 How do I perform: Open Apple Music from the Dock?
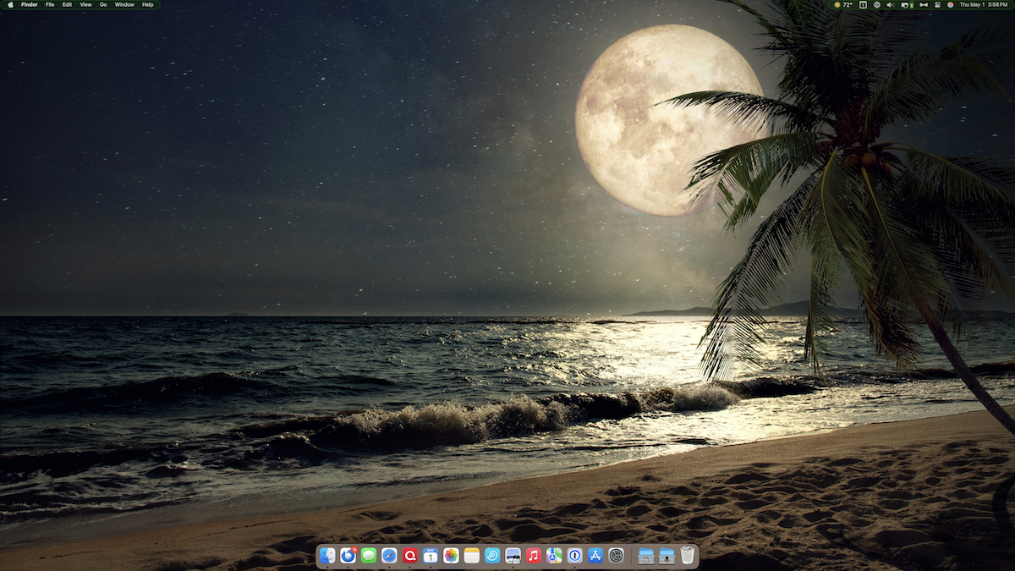click(x=531, y=557)
